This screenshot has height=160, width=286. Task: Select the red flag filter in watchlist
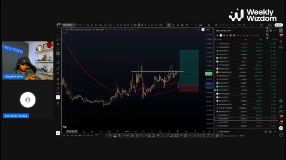[217, 35]
